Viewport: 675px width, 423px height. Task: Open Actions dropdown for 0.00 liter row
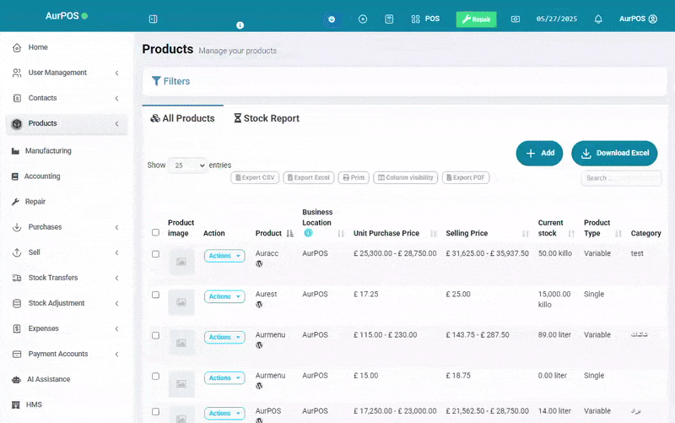[x=224, y=378]
